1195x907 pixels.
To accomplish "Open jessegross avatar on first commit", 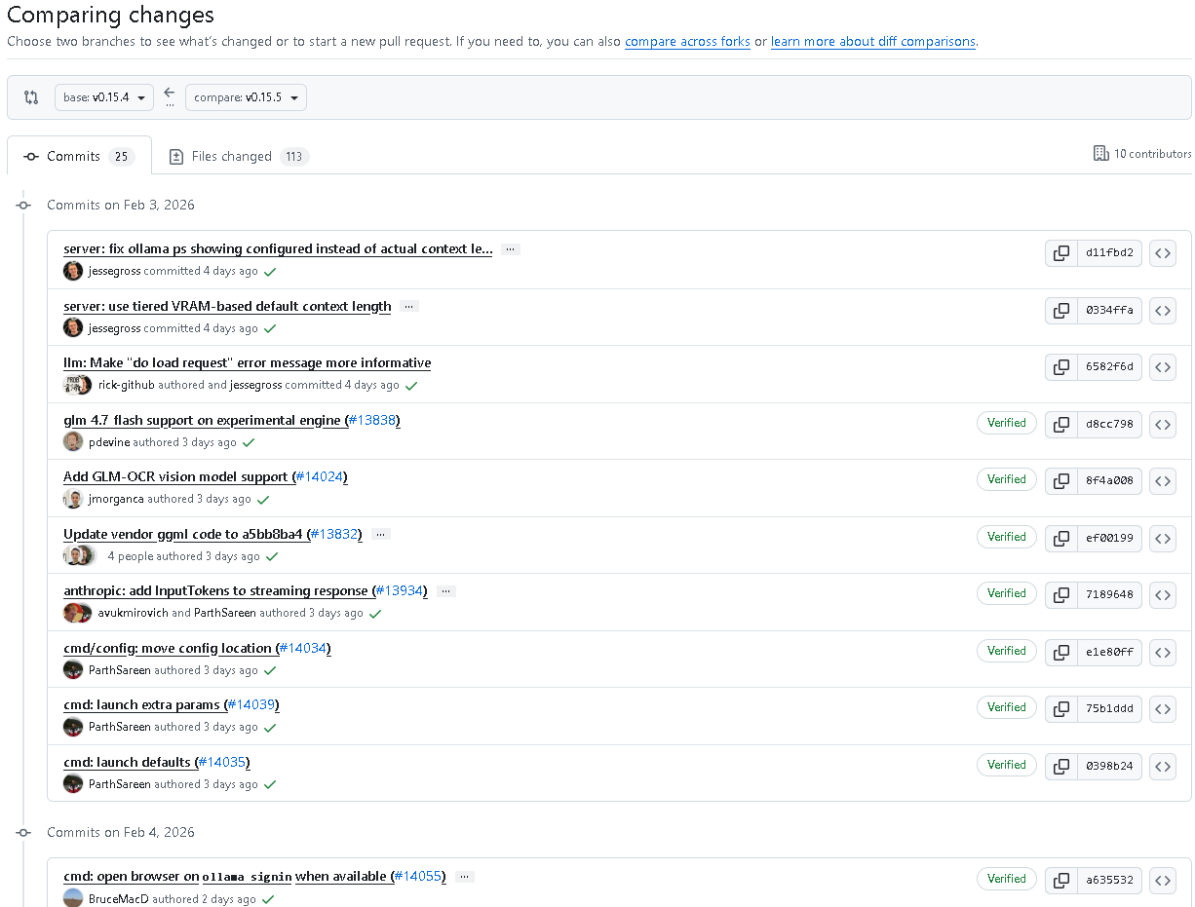I will pyautogui.click(x=73, y=271).
